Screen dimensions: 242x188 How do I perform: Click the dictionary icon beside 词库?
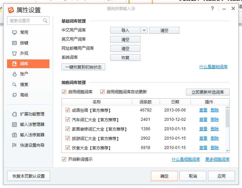point(14,64)
